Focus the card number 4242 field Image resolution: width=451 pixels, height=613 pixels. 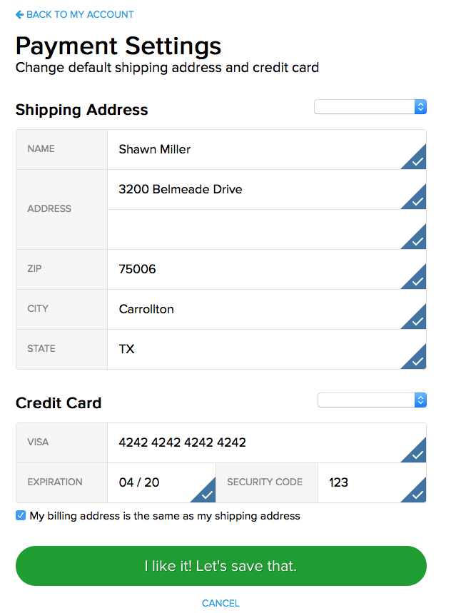pyautogui.click(x=250, y=442)
